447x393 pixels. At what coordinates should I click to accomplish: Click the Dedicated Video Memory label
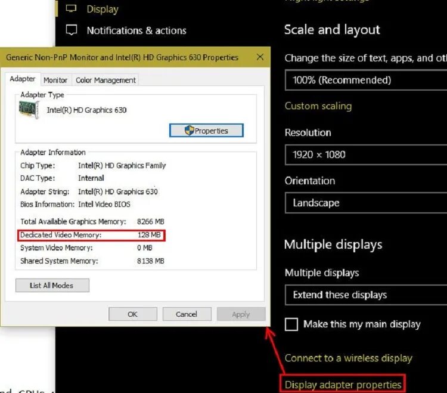click(x=61, y=235)
